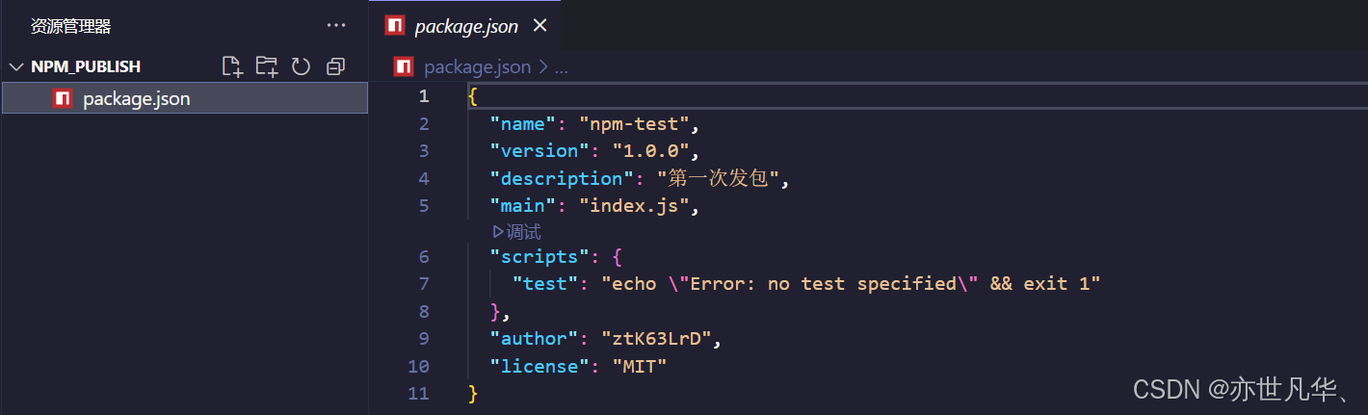Switch to the package.json tab
1368x415 pixels.
click(x=468, y=26)
